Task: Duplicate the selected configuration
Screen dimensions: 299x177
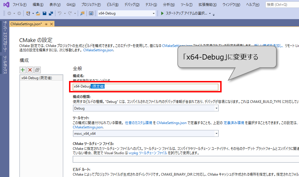Action: 37,70
